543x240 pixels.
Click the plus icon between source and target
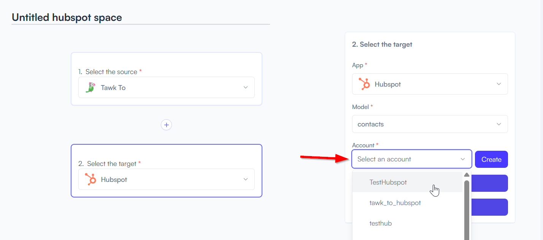coord(166,125)
